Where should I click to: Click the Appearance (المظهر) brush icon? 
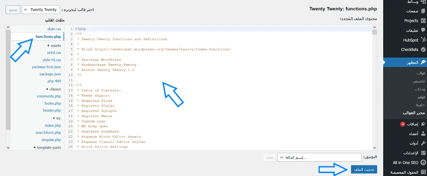point(423,62)
